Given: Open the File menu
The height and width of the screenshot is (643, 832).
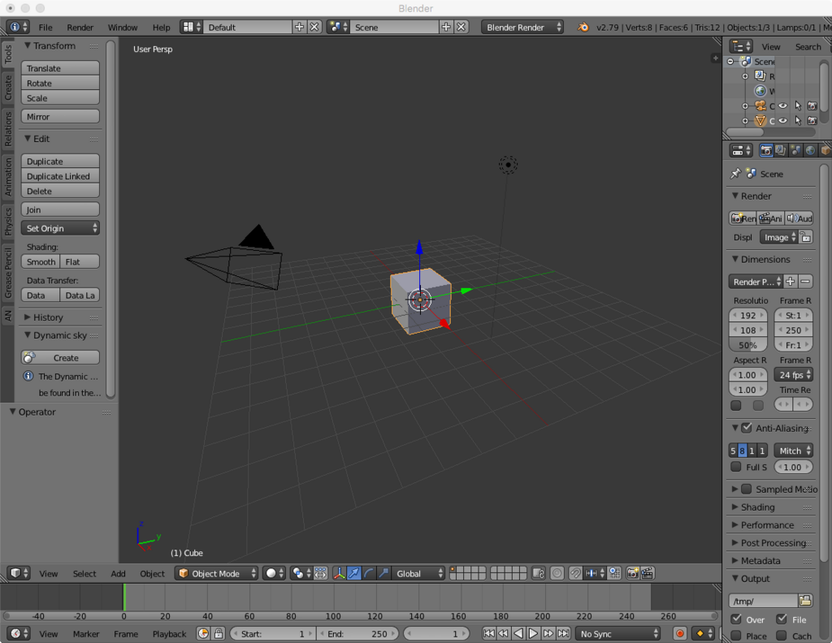Looking at the screenshot, I should tap(45, 28).
